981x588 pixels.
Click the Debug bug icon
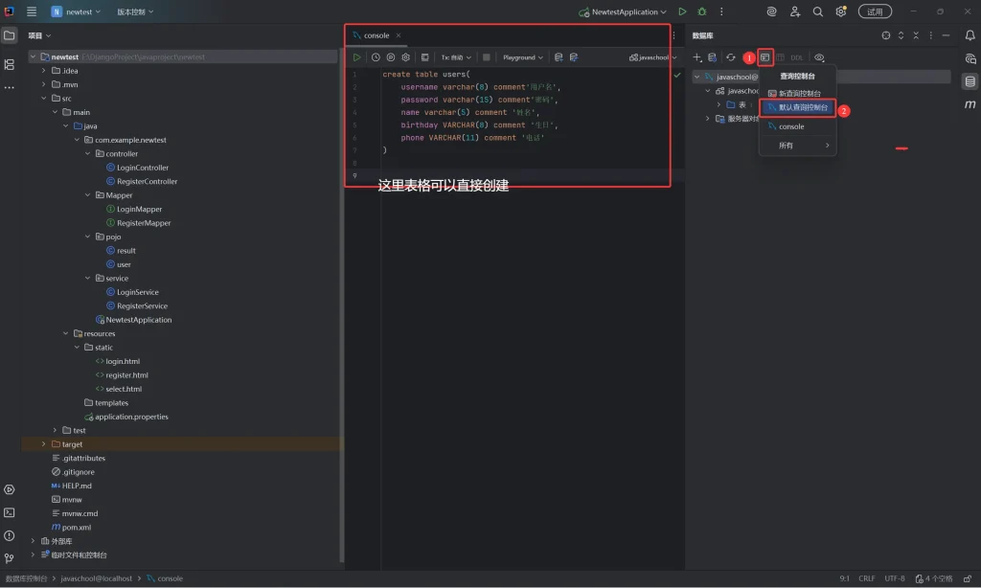702,11
